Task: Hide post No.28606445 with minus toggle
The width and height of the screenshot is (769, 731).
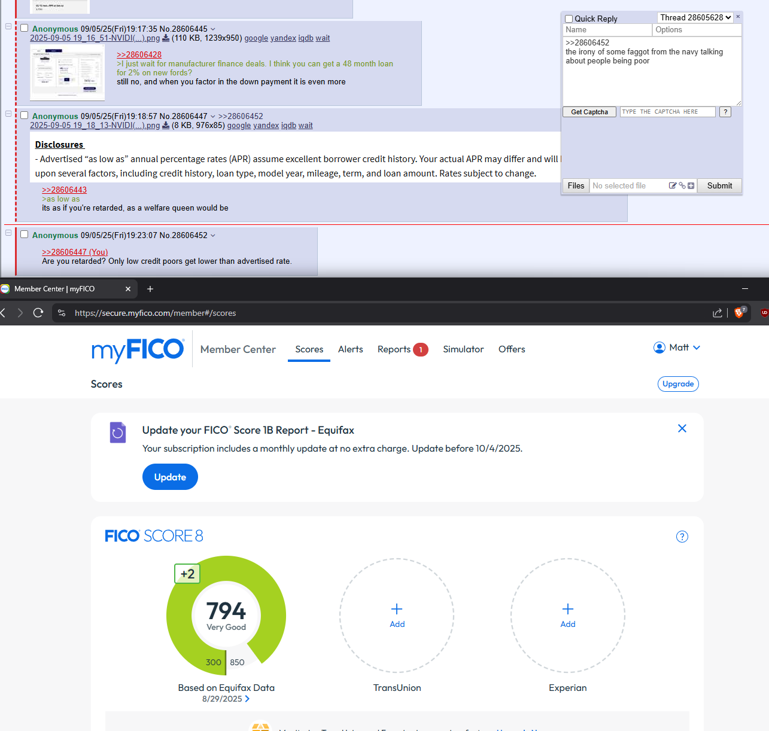Action: [8, 26]
